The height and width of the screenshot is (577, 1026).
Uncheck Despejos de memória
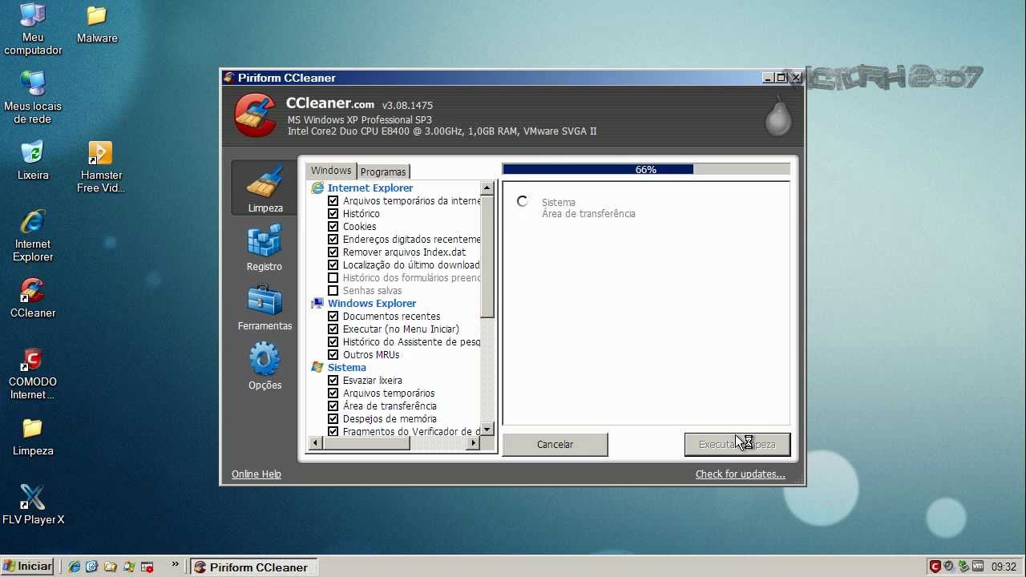click(x=333, y=419)
